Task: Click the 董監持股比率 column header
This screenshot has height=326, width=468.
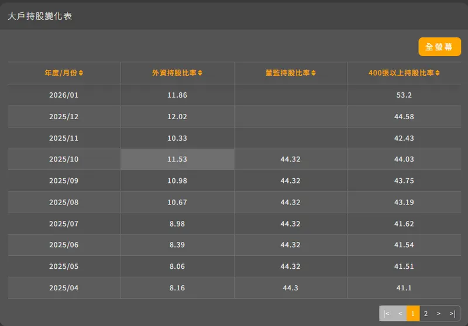Action: (287, 73)
